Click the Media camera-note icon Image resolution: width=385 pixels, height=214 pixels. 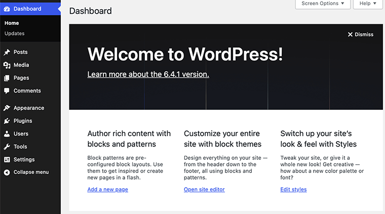[7, 65]
